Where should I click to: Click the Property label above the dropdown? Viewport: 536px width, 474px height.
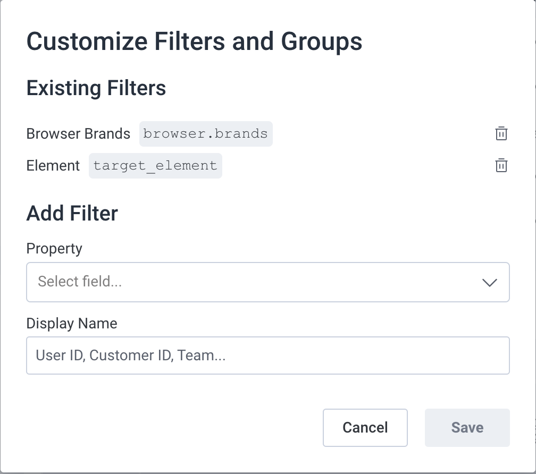click(54, 248)
